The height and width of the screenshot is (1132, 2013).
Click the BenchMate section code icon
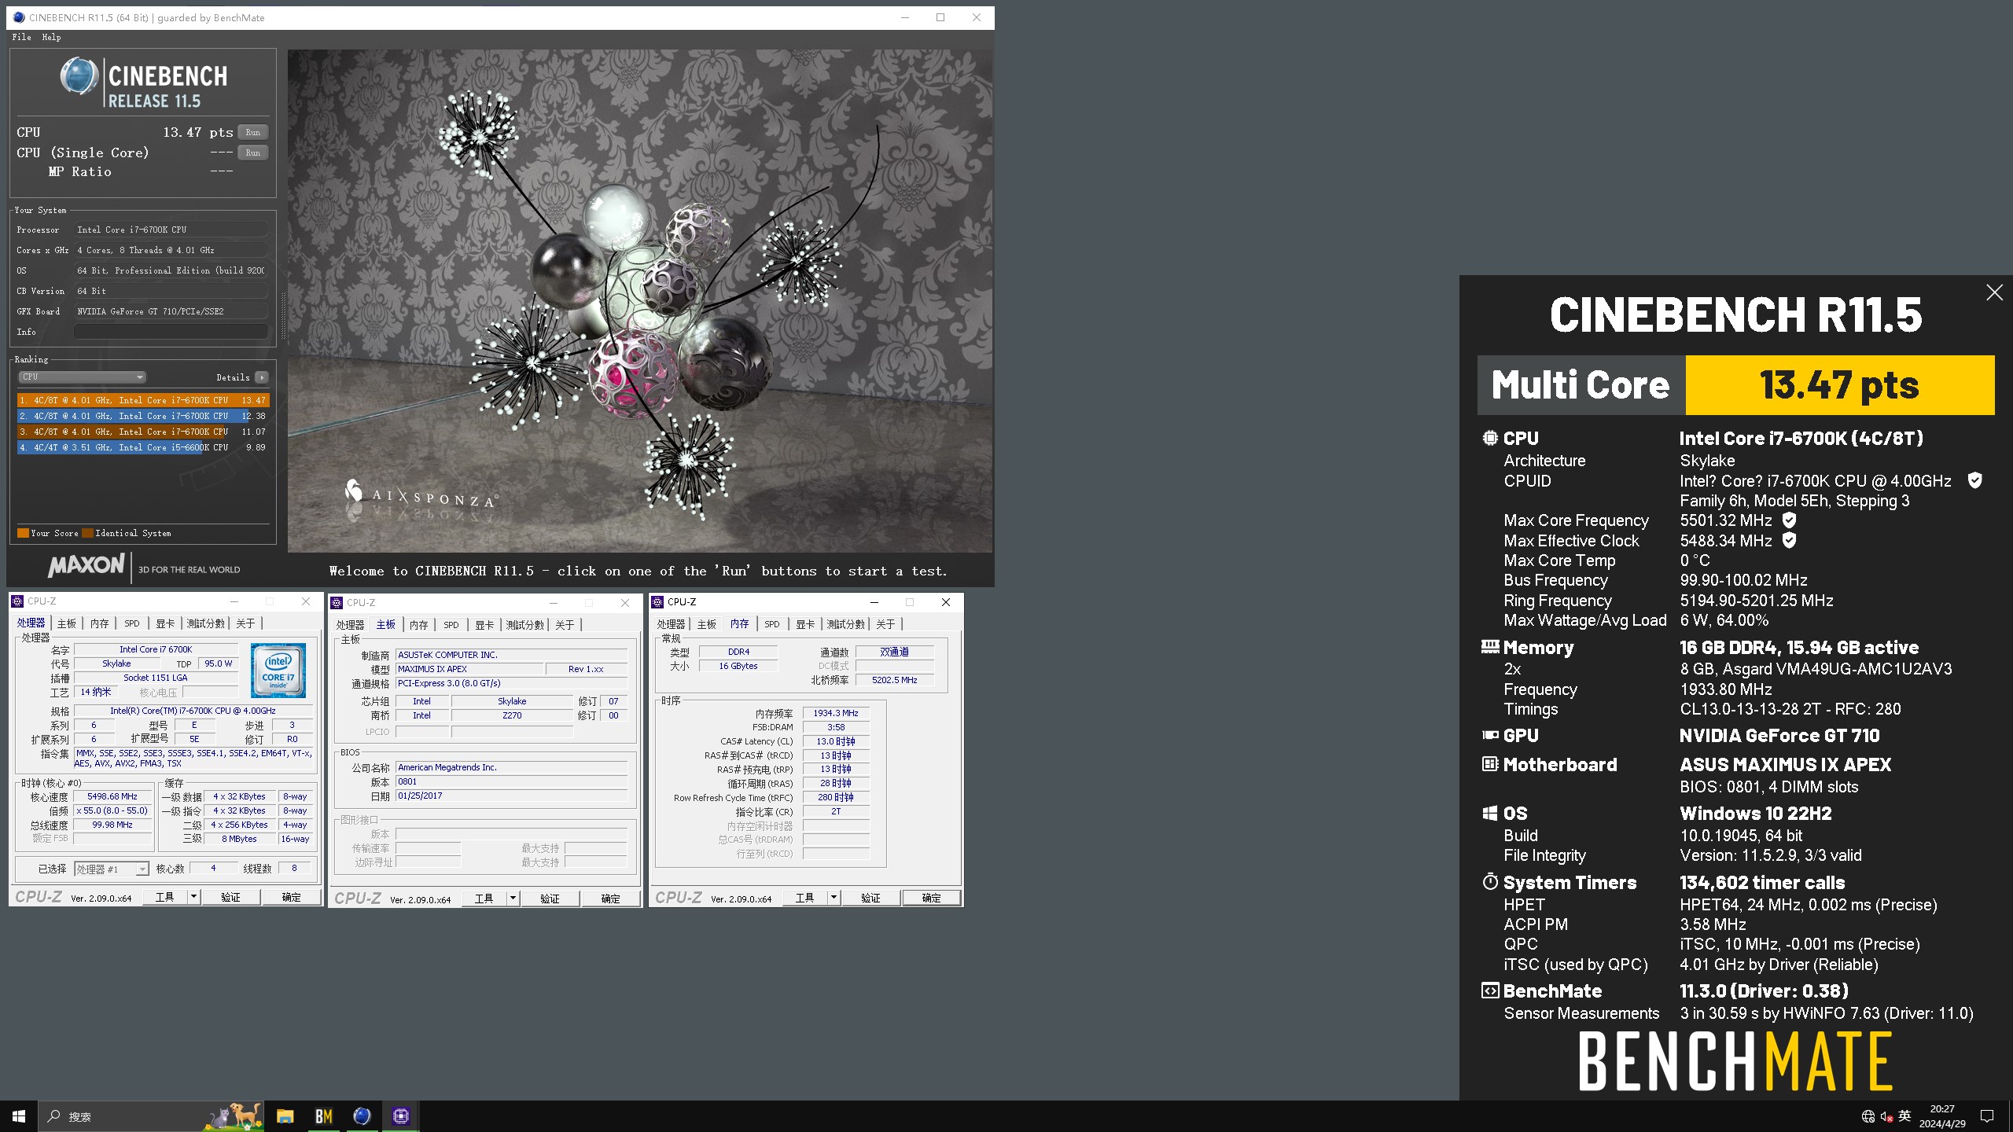click(1490, 990)
